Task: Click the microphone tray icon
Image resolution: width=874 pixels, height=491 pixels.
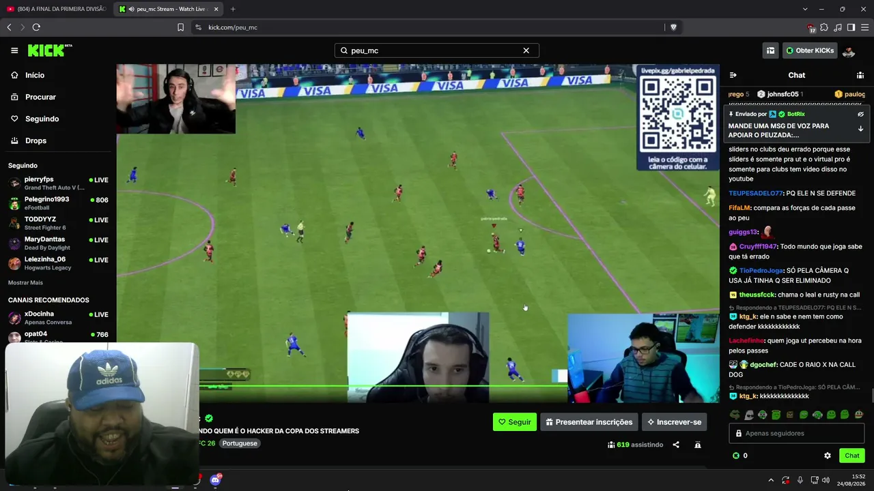Action: pyautogui.click(x=800, y=480)
